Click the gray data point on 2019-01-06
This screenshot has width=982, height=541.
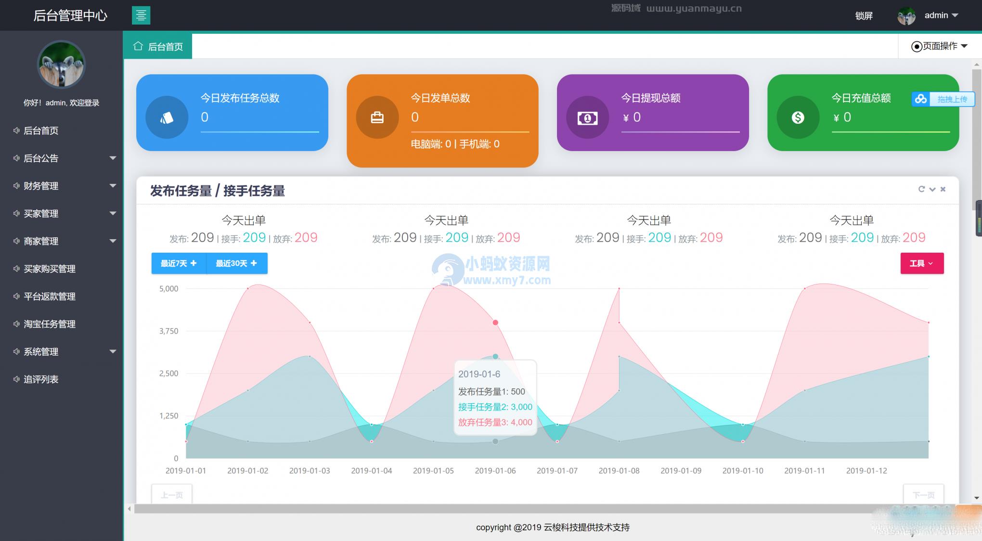point(495,441)
